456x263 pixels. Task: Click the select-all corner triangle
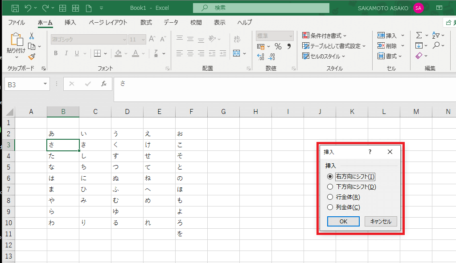[9, 112]
